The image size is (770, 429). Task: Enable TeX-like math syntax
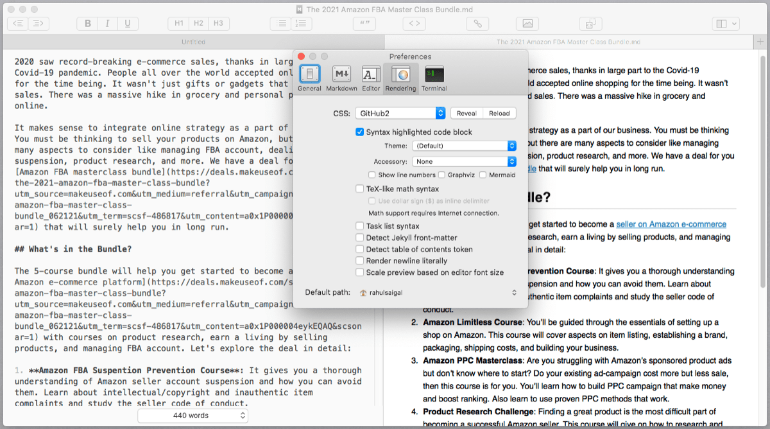(360, 189)
